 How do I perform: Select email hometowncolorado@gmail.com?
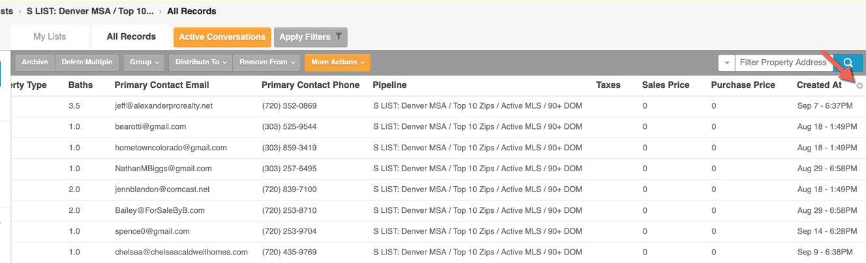(171, 148)
